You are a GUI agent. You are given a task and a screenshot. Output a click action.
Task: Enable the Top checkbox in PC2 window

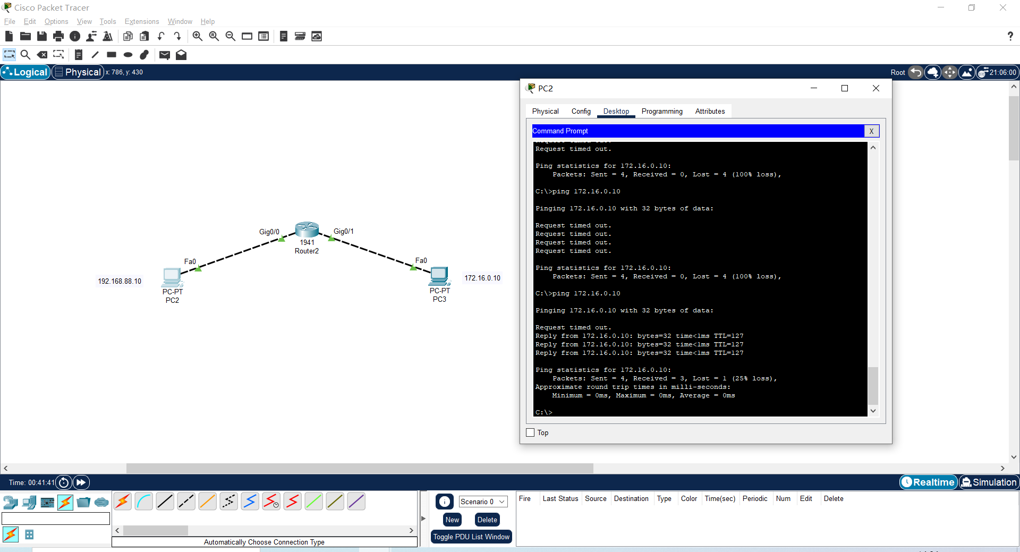click(x=530, y=432)
